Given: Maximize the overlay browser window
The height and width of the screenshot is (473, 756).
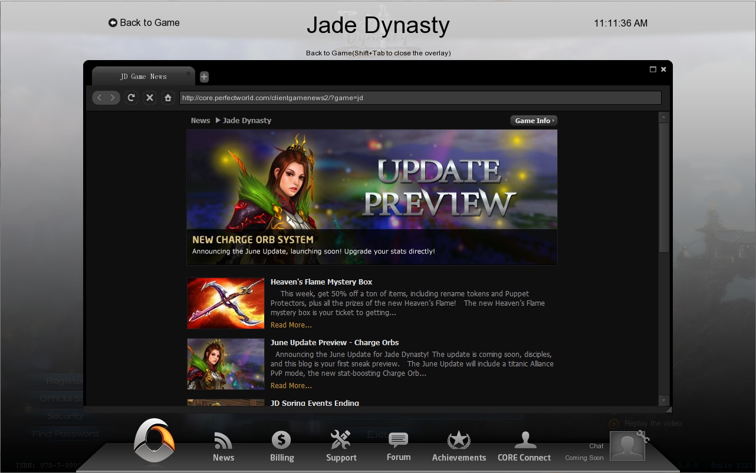Looking at the screenshot, I should pyautogui.click(x=653, y=69).
